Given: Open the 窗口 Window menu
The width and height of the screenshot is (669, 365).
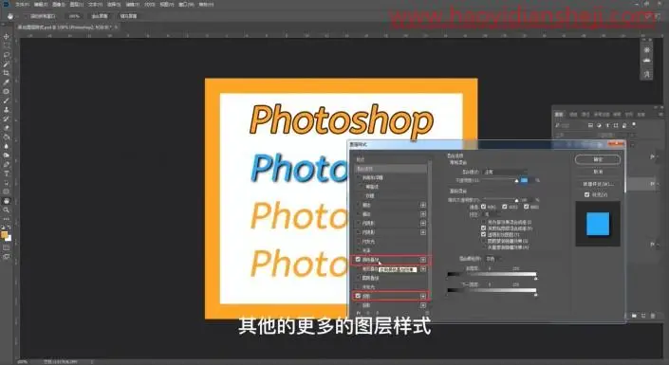Looking at the screenshot, I should 186,4.
